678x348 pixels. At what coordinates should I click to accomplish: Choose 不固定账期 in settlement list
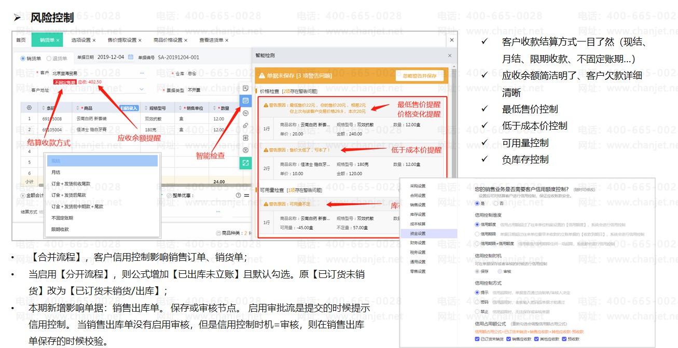(x=102, y=218)
